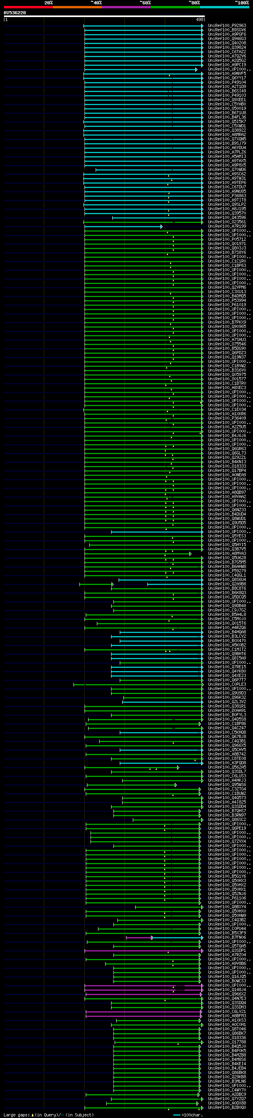Select hit UniRef100_Q39824
Viewport: 253px width, 1118px height.
tap(227, 47)
